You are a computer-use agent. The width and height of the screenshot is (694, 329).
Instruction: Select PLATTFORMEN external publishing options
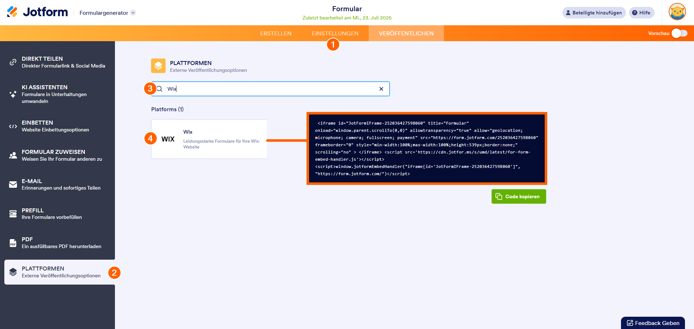(x=60, y=272)
